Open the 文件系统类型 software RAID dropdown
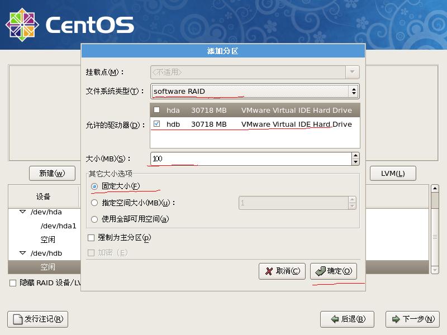The height and width of the screenshot is (335, 447). tap(255, 92)
